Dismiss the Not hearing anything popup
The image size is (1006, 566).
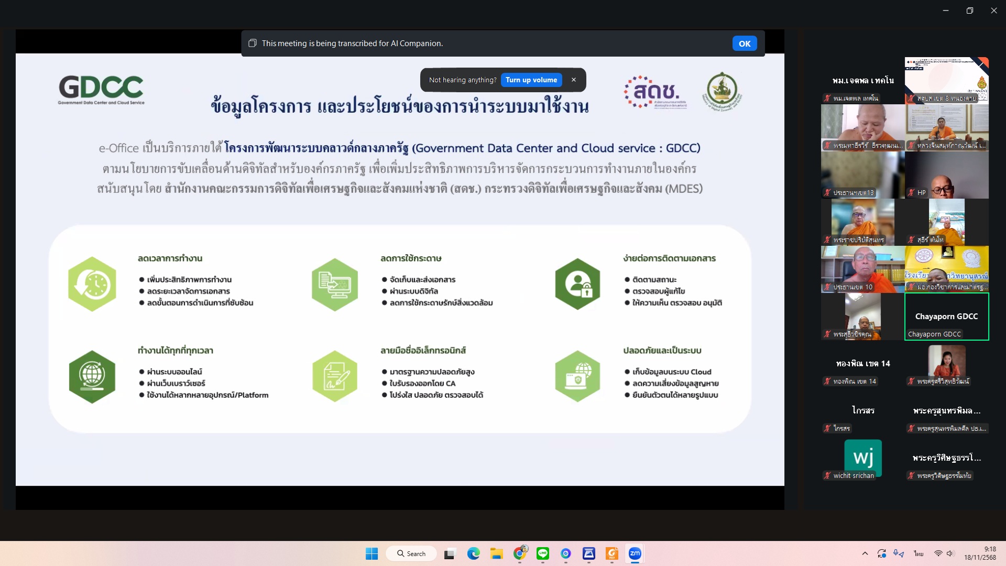click(x=574, y=80)
